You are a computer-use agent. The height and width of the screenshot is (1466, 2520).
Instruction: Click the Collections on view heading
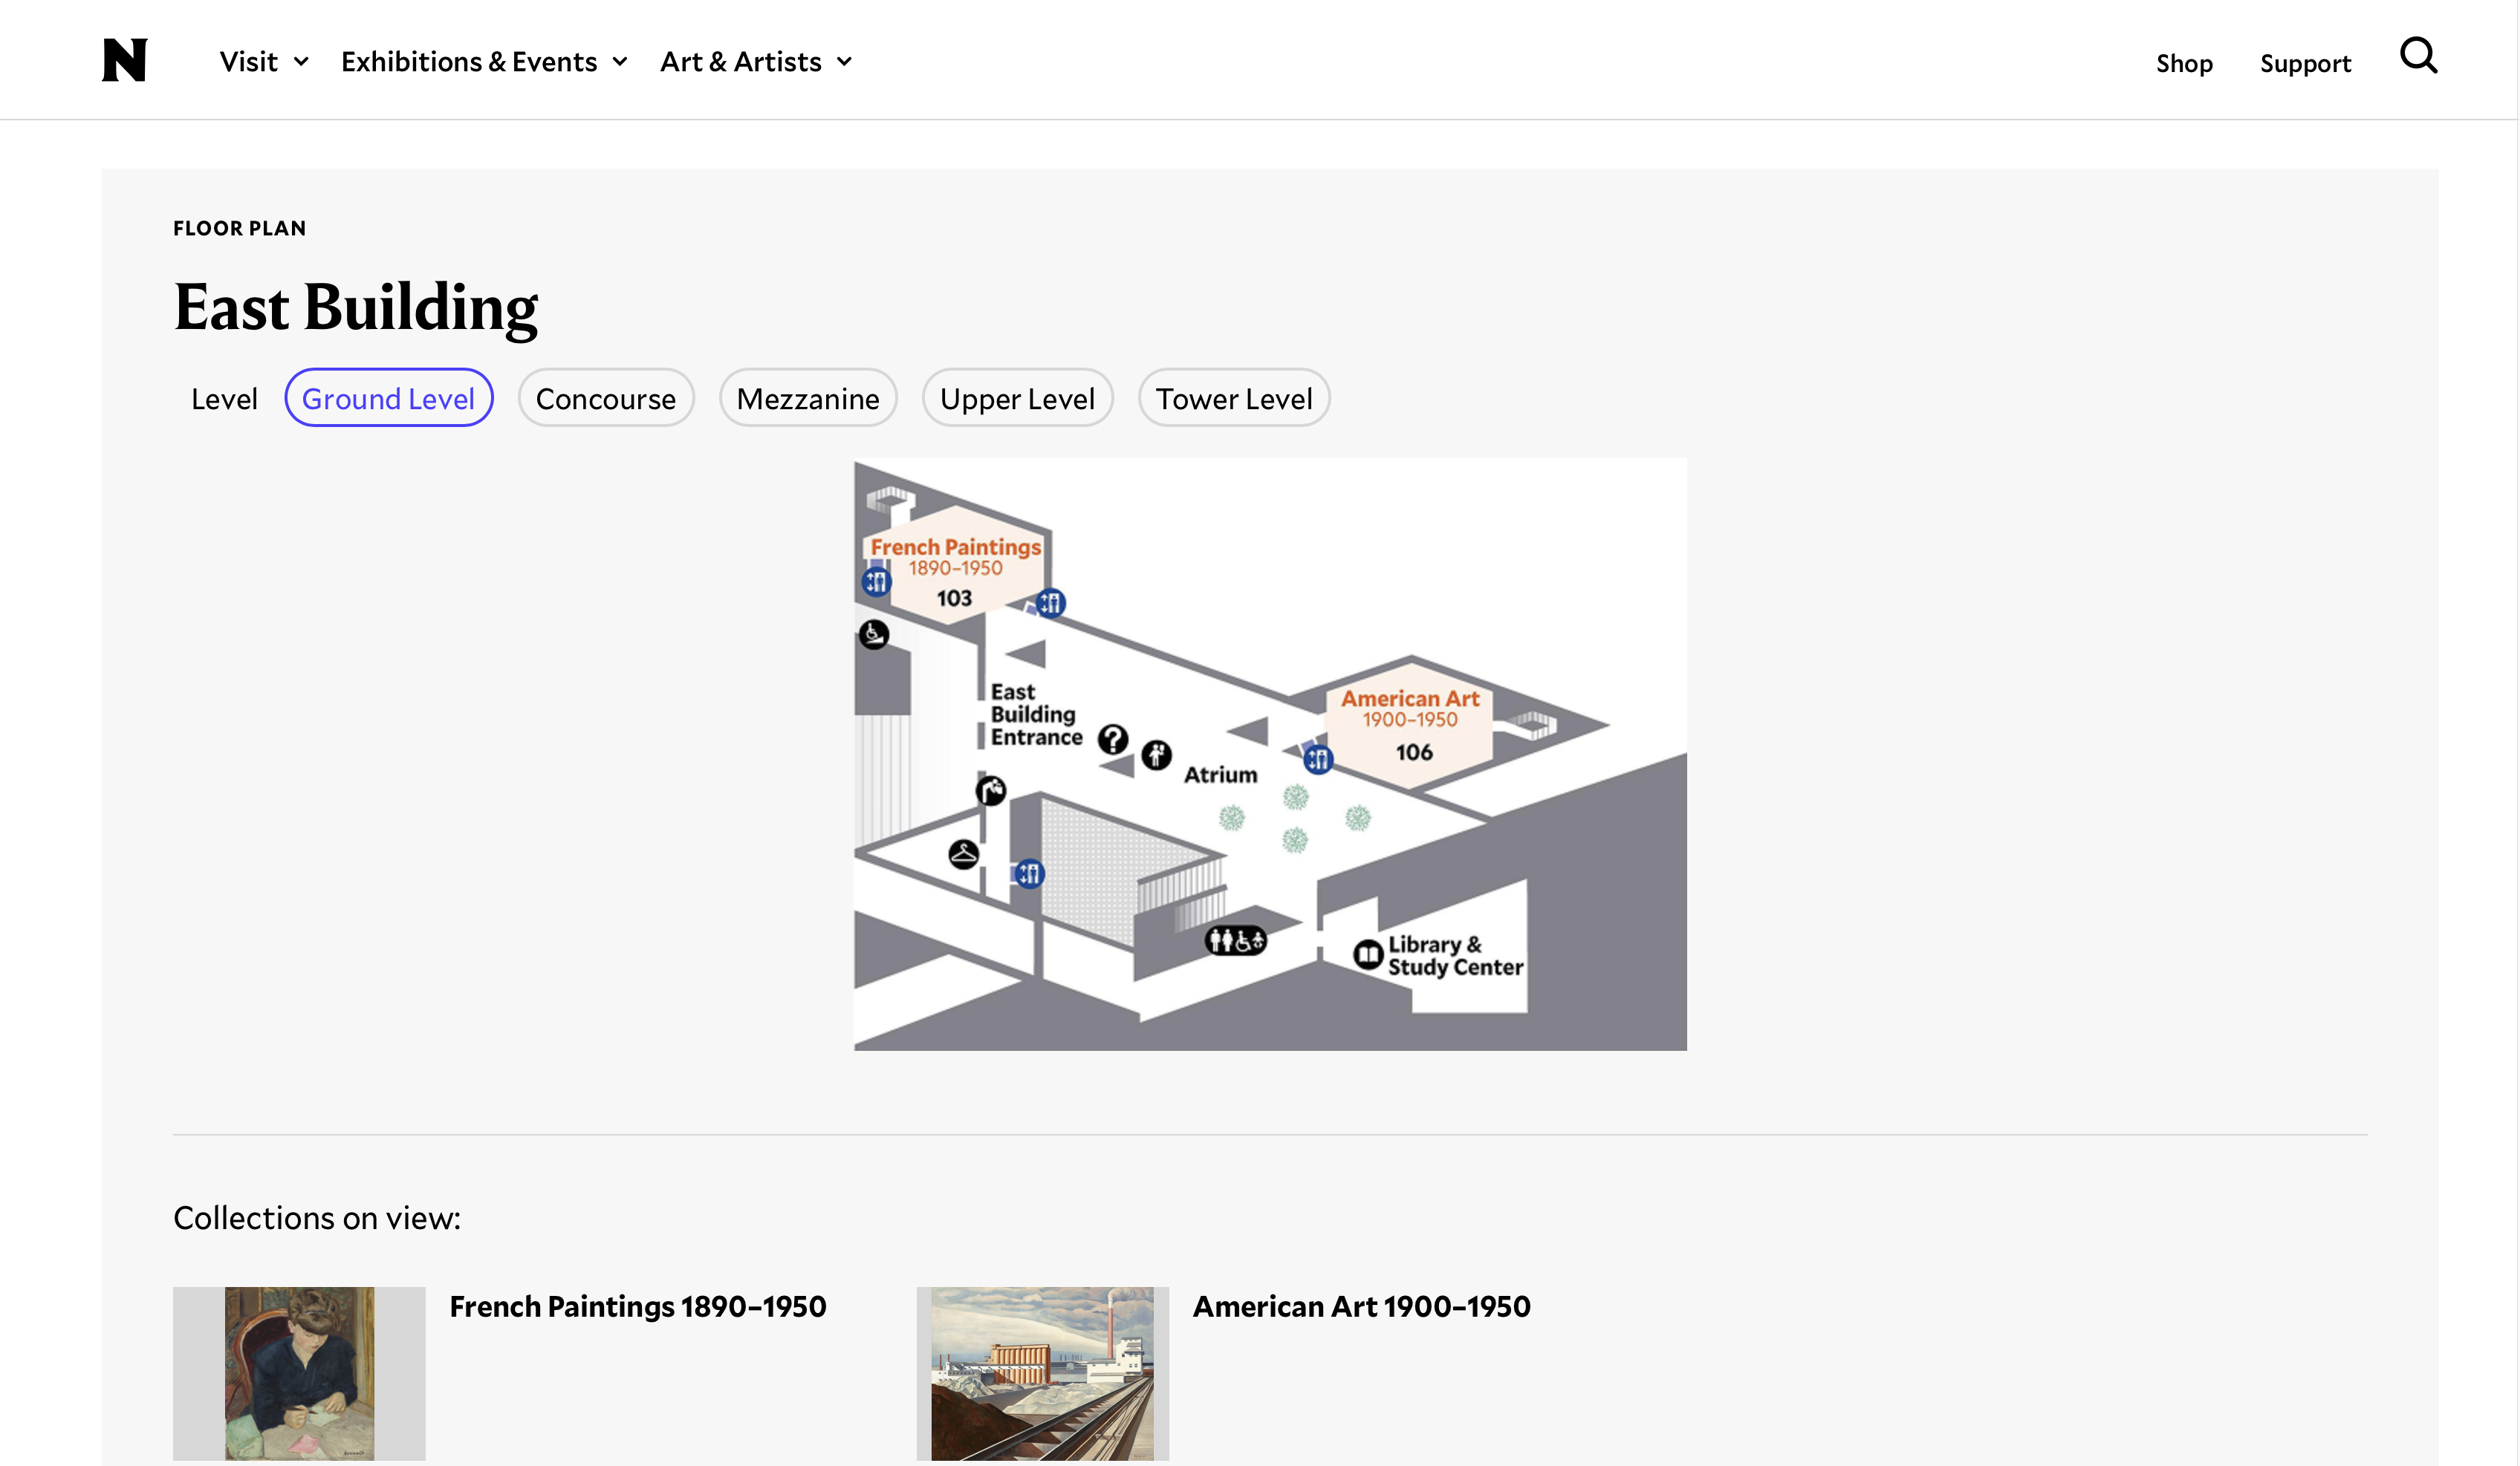pos(317,1218)
